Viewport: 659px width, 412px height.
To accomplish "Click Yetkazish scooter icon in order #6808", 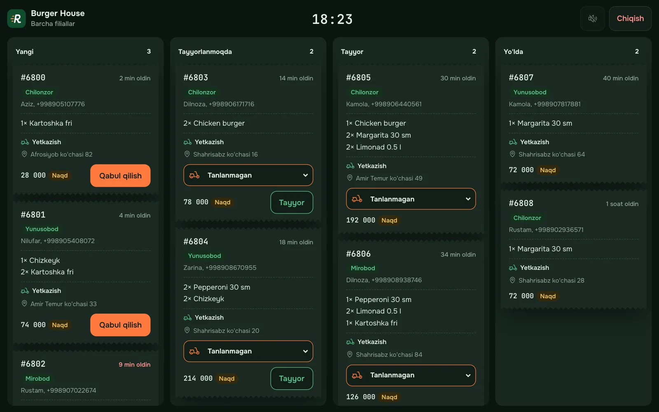I will (513, 268).
